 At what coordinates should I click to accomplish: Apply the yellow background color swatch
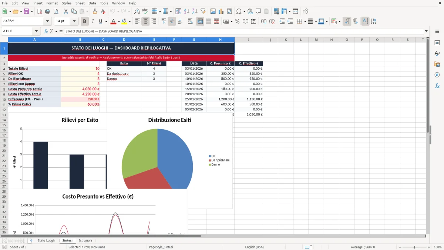(x=124, y=21)
